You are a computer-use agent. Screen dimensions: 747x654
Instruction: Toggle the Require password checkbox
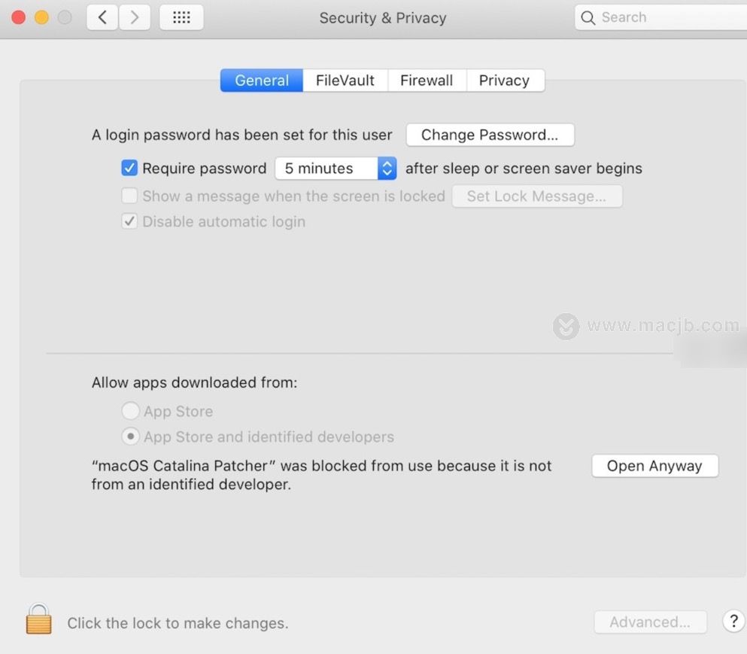[x=129, y=168]
